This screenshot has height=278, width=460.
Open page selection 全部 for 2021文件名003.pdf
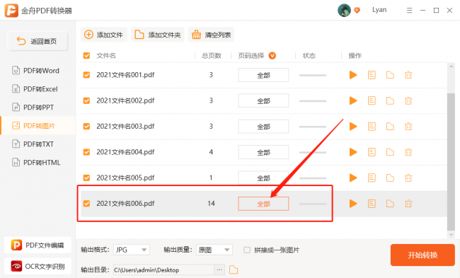click(263, 127)
